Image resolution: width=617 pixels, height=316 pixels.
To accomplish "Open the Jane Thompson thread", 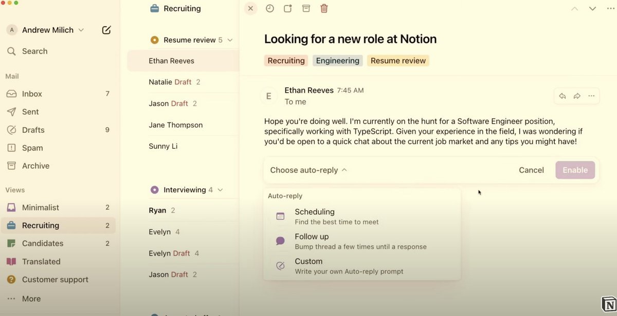I will (183, 125).
